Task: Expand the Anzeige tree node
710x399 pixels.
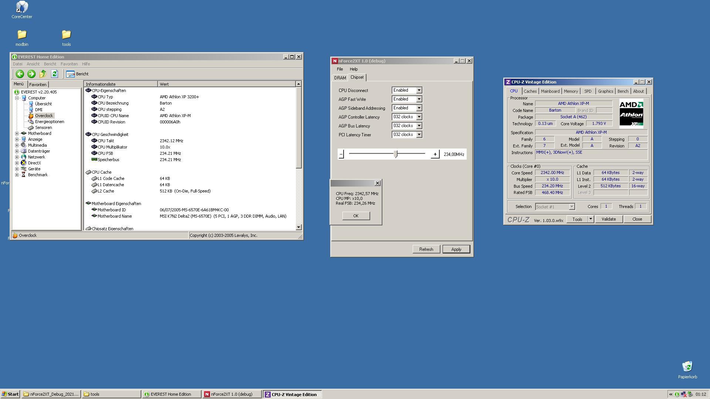Action: point(17,139)
